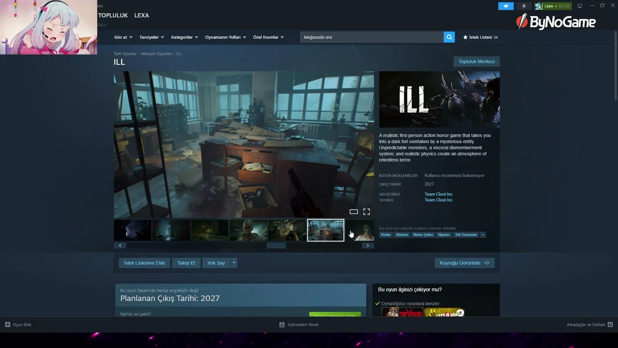618x348 pixels.
Task: Click the main office screenshot image
Action: point(244,145)
